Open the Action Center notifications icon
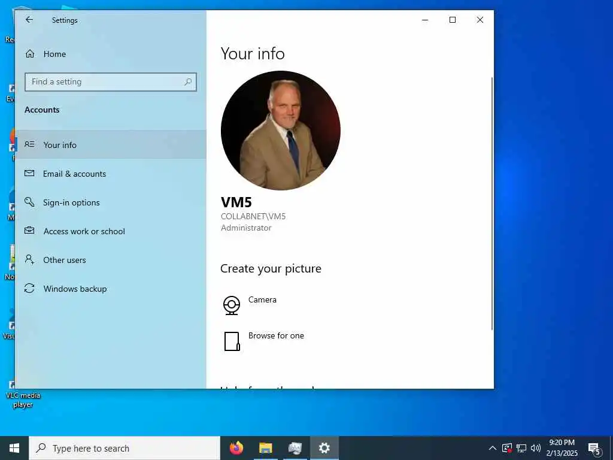 pos(594,449)
